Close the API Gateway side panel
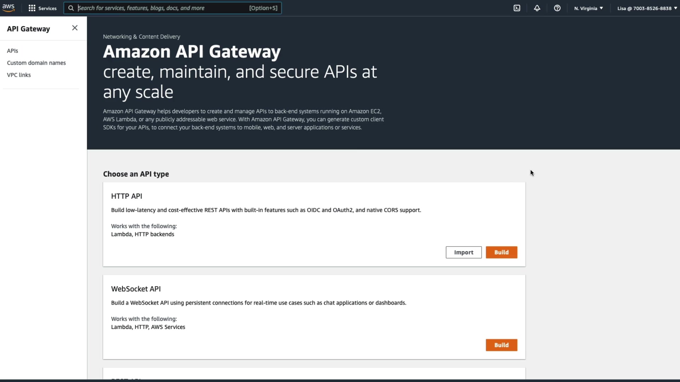This screenshot has width=680, height=382. tap(75, 28)
